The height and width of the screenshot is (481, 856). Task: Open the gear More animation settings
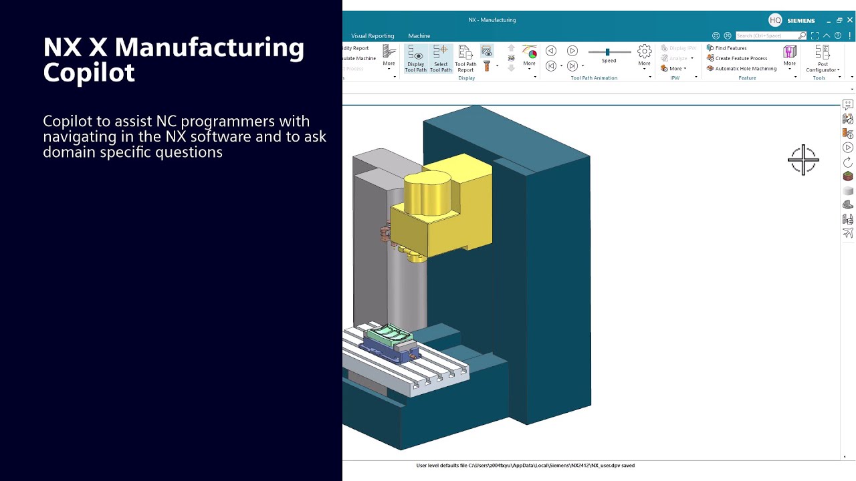click(x=644, y=56)
